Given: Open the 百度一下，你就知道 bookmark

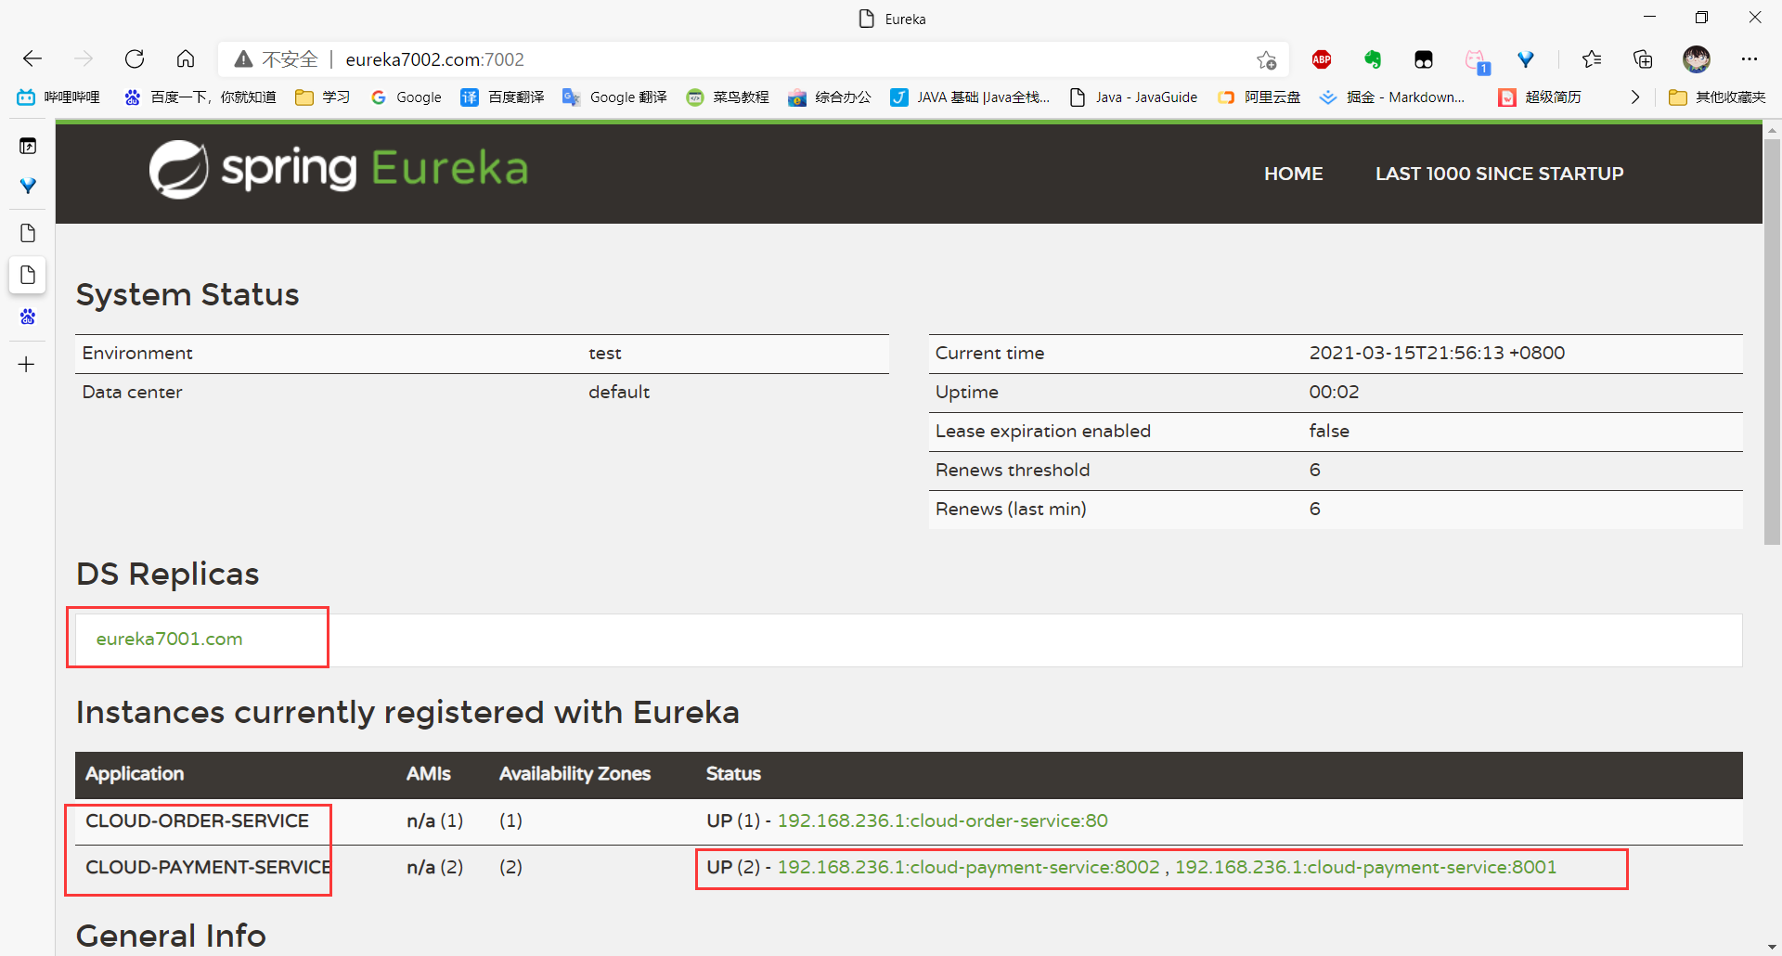Looking at the screenshot, I should coord(200,97).
